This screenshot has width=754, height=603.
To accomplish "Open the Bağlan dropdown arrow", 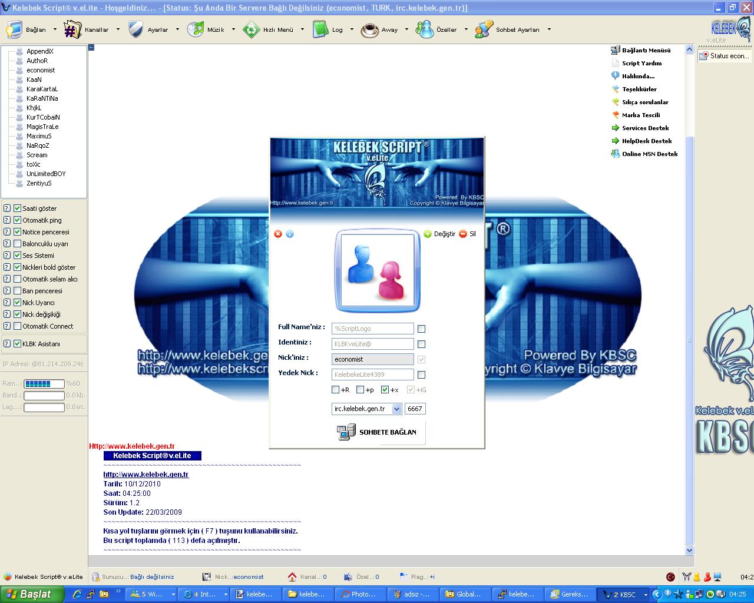I will (55, 29).
